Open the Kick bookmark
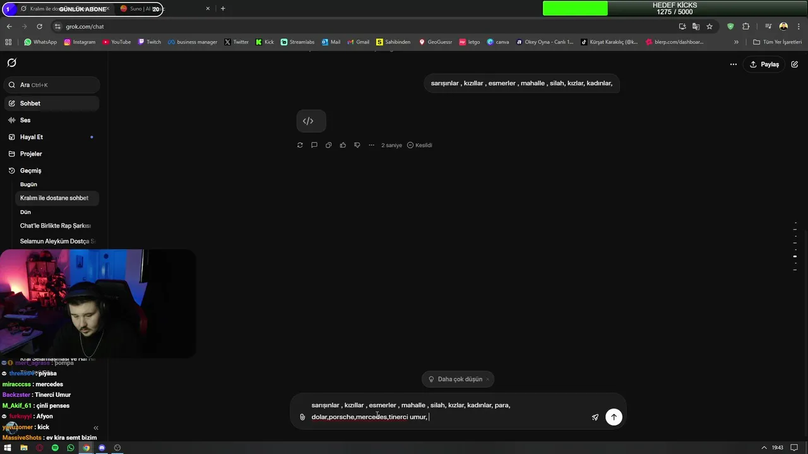Image resolution: width=808 pixels, height=454 pixels. pyautogui.click(x=265, y=42)
